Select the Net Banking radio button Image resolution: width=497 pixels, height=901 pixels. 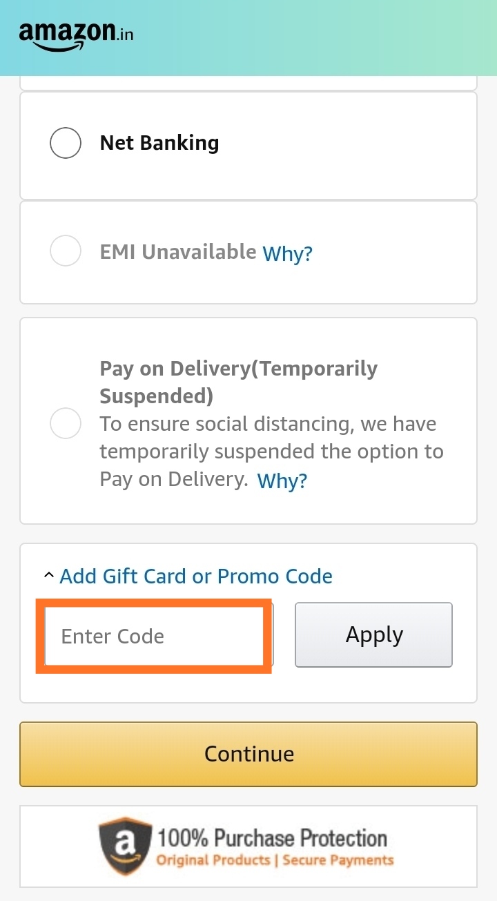66,143
